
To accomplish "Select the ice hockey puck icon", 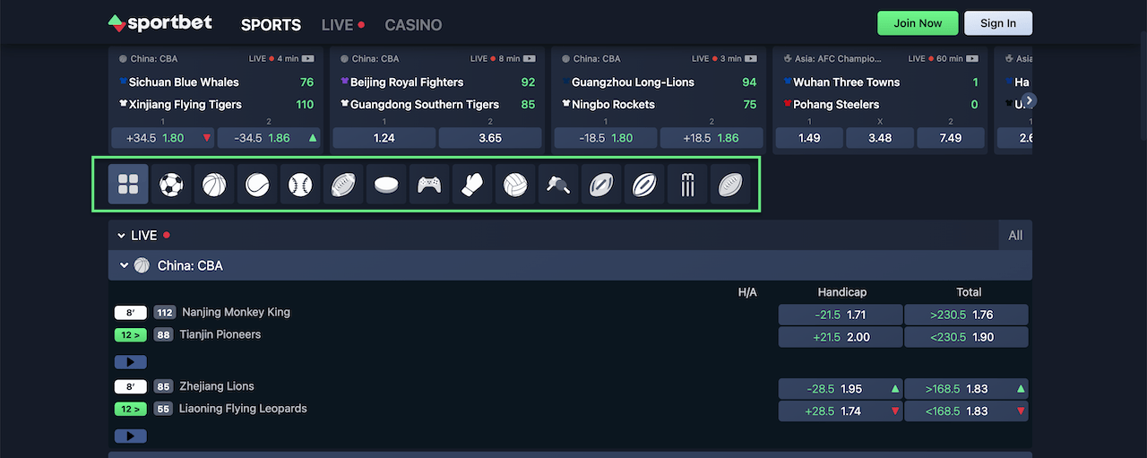I will [x=386, y=185].
